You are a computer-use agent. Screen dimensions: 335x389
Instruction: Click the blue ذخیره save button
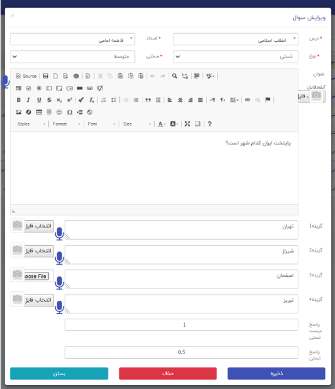[276, 373]
